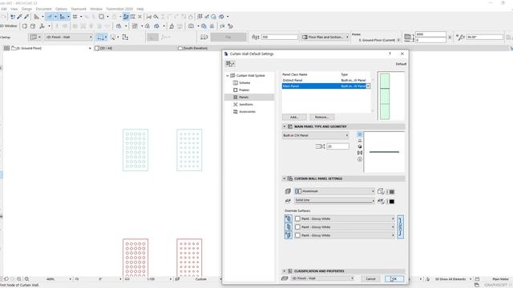Image resolution: width=513 pixels, height=288 pixels.
Task: Click the Cancel button
Action: [370, 278]
